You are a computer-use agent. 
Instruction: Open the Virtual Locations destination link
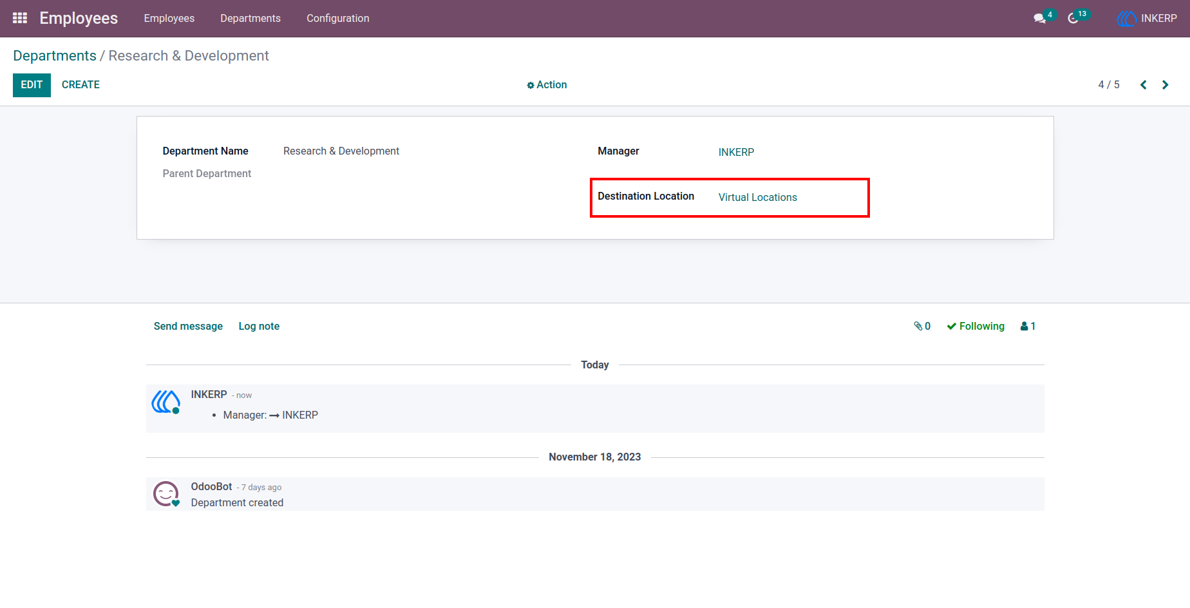point(758,197)
